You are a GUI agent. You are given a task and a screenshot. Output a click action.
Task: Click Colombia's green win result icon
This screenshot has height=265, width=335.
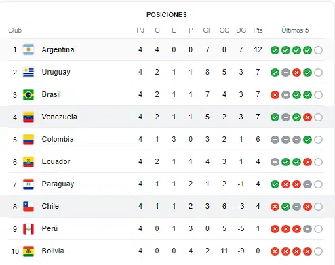307,140
